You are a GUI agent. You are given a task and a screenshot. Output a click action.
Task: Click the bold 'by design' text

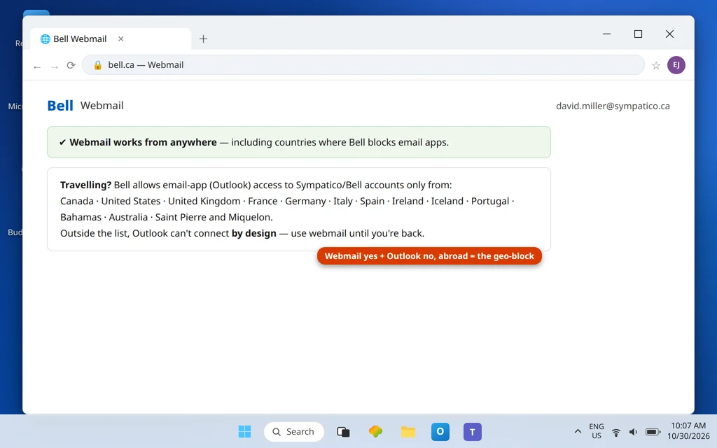click(x=253, y=233)
